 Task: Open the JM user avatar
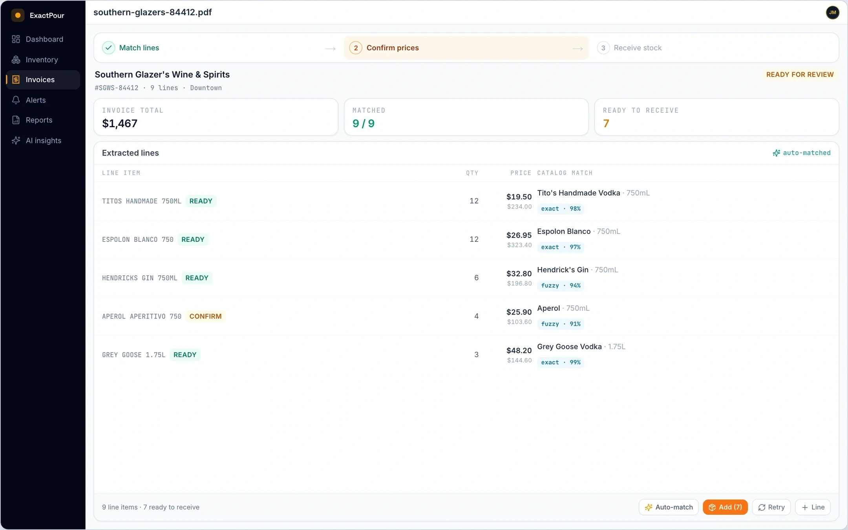pos(832,13)
